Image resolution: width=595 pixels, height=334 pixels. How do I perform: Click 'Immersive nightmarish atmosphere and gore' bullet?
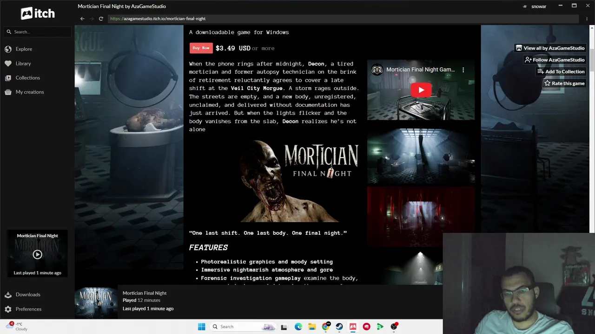click(x=267, y=270)
